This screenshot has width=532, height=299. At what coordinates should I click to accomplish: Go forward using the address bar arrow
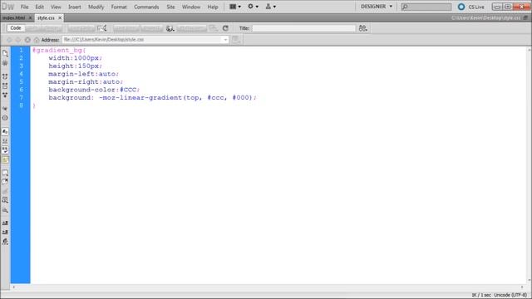(x=18, y=40)
